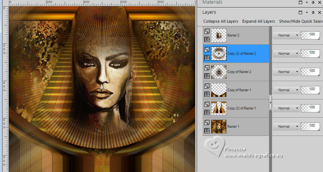This screenshot has width=323, height=172.
Task: Adjust opacity slider of Raster 1 layer
Action: (x=310, y=127)
